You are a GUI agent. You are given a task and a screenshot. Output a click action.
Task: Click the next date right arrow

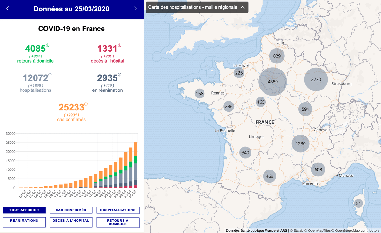tap(135, 9)
